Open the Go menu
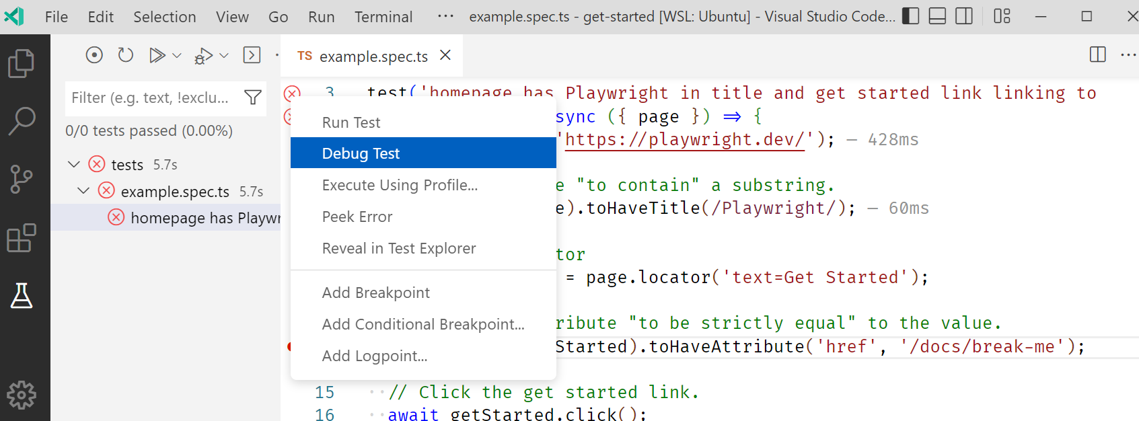Viewport: 1139px width, 421px height. 278,17
